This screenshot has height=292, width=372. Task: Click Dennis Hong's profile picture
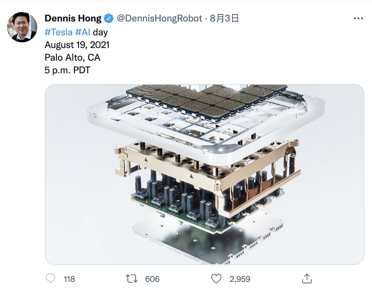pos(22,27)
